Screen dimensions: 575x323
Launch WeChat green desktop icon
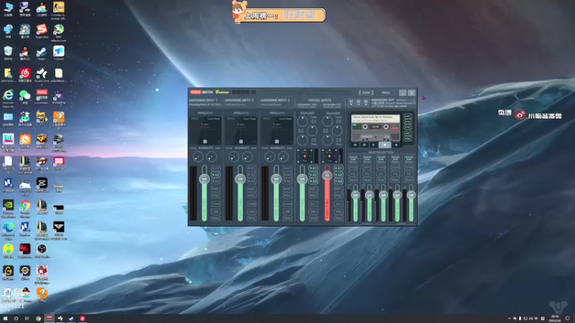tap(24, 96)
